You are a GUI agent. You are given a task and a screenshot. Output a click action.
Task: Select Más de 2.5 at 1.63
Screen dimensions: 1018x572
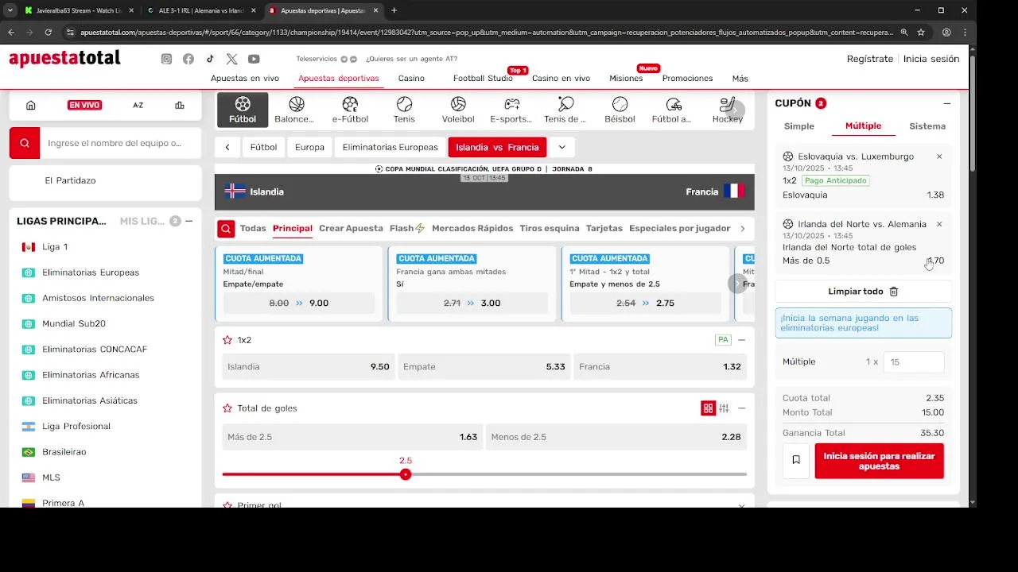tap(352, 437)
